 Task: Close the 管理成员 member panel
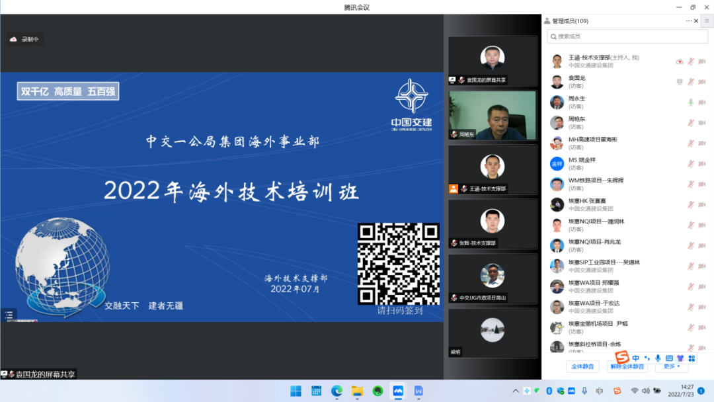click(696, 21)
